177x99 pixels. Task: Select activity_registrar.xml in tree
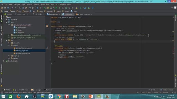coord(22,53)
